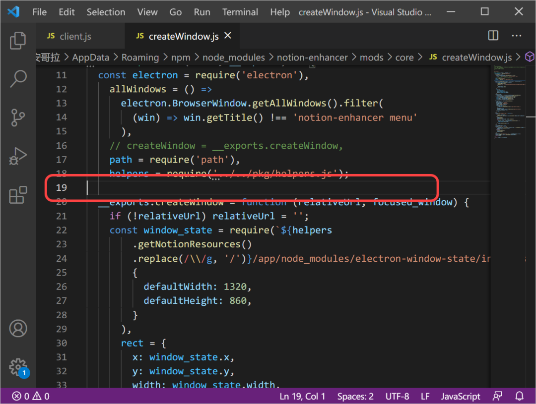Click the errors and warnings status indicator
536x404 pixels.
(31, 396)
